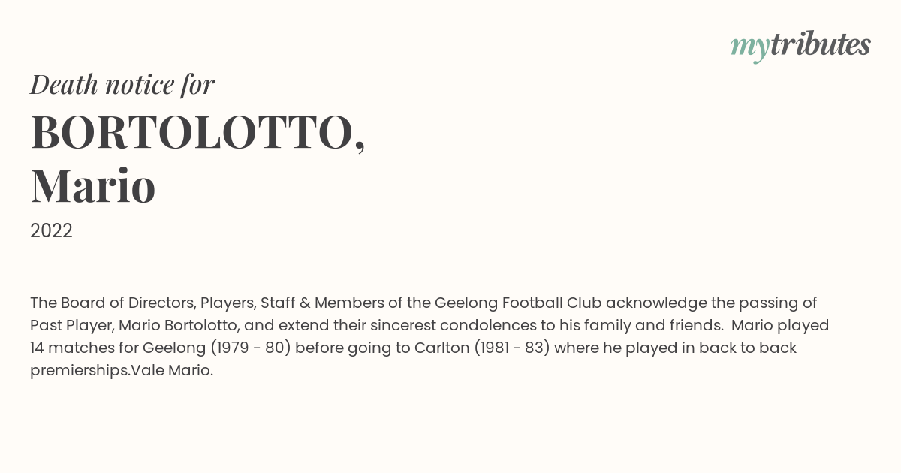Select the "(1981 - 83)" years text
Image resolution: width=901 pixels, height=473 pixels.
click(514, 348)
